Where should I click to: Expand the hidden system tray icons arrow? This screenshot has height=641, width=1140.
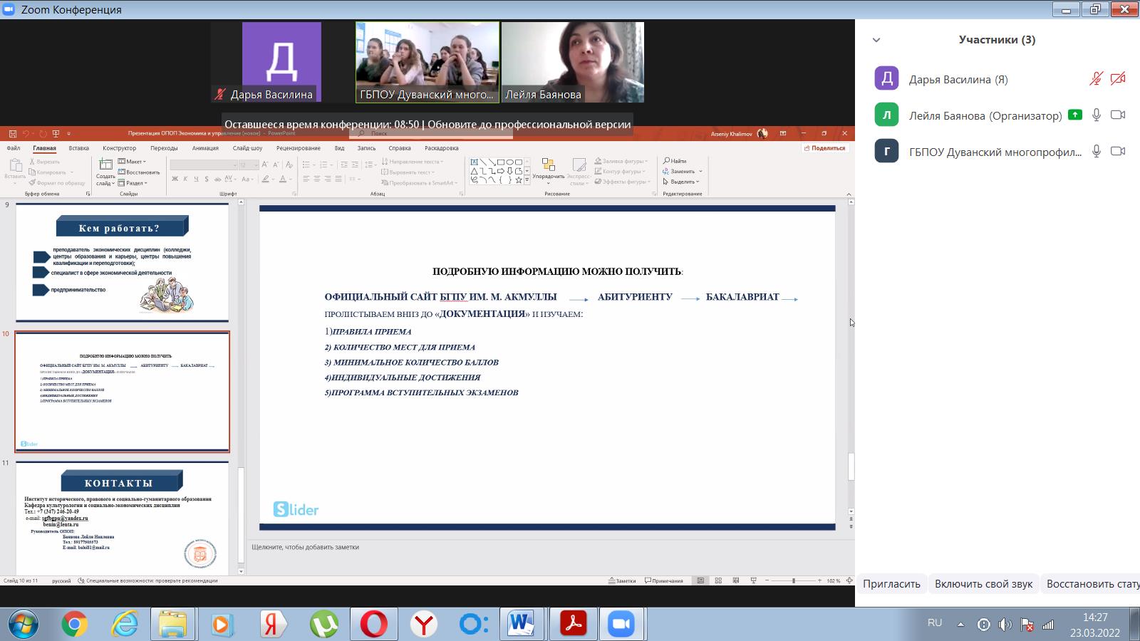[960, 625]
